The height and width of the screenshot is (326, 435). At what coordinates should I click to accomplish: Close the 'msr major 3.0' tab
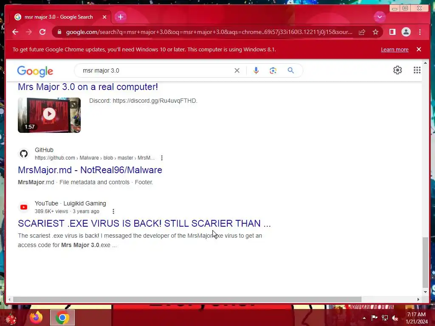pyautogui.click(x=105, y=17)
